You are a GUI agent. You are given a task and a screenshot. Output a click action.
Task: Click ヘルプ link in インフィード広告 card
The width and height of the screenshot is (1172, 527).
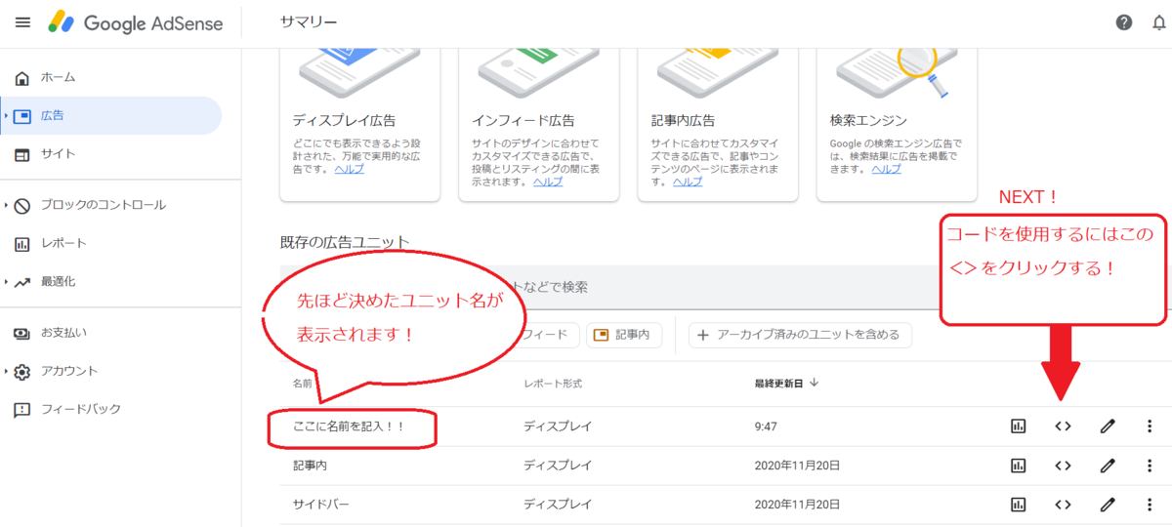[547, 182]
